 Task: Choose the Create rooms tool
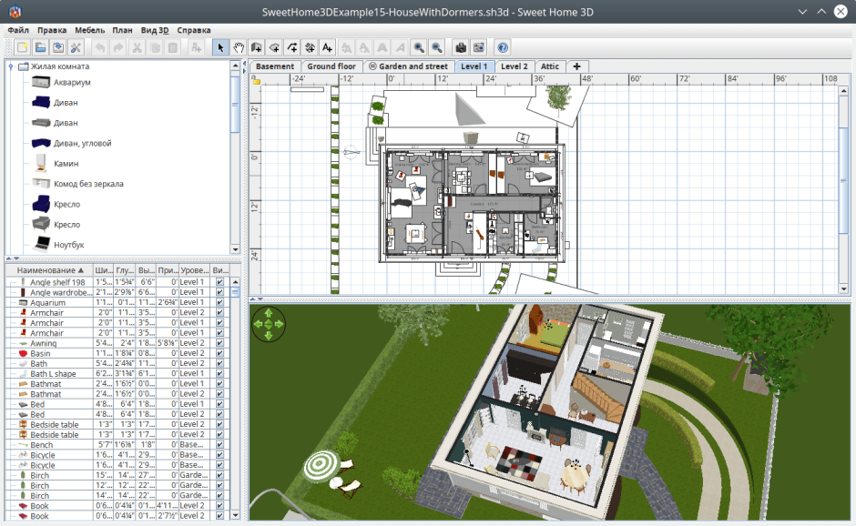click(x=274, y=47)
